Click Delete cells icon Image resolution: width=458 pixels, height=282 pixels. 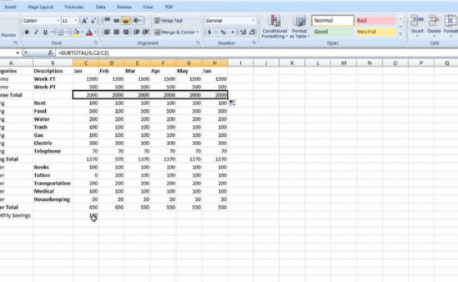pos(434,21)
